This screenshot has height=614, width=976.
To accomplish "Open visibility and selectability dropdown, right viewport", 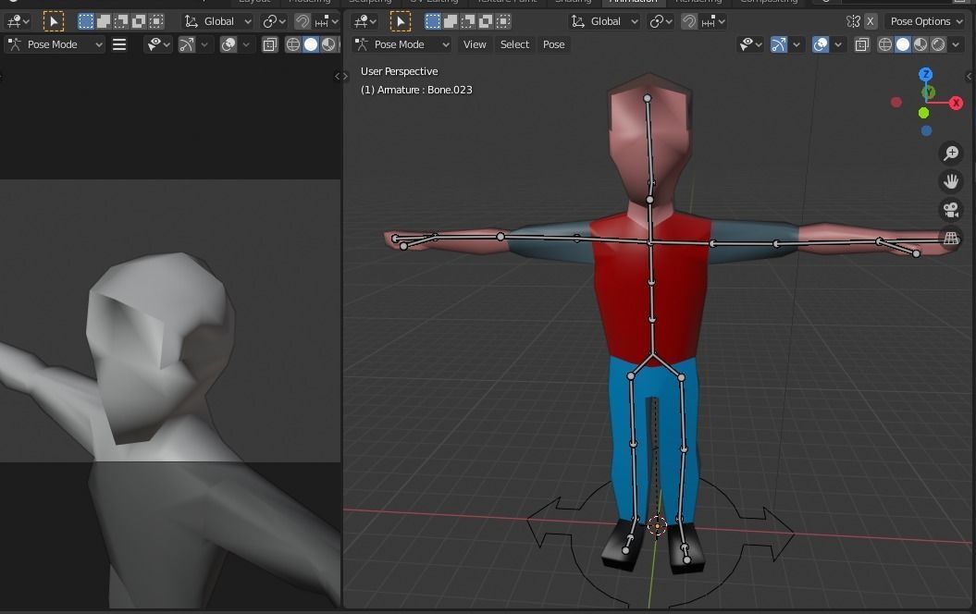I will point(749,44).
